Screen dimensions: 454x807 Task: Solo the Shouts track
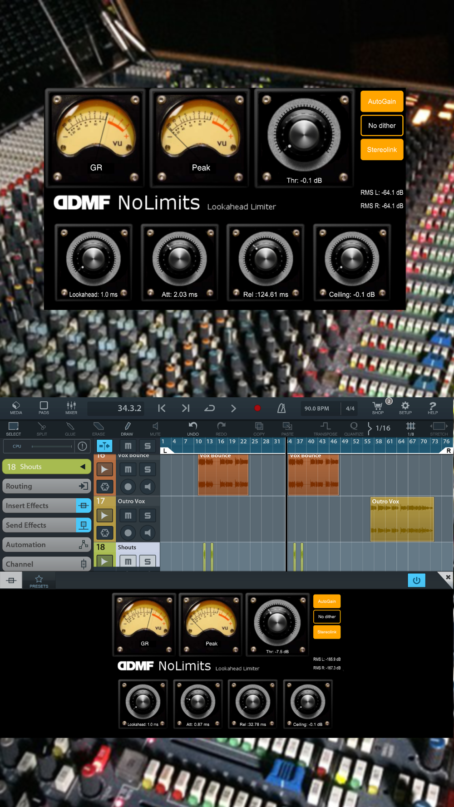(x=147, y=561)
